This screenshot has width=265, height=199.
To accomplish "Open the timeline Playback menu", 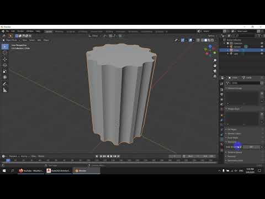I will (x=13, y=156).
